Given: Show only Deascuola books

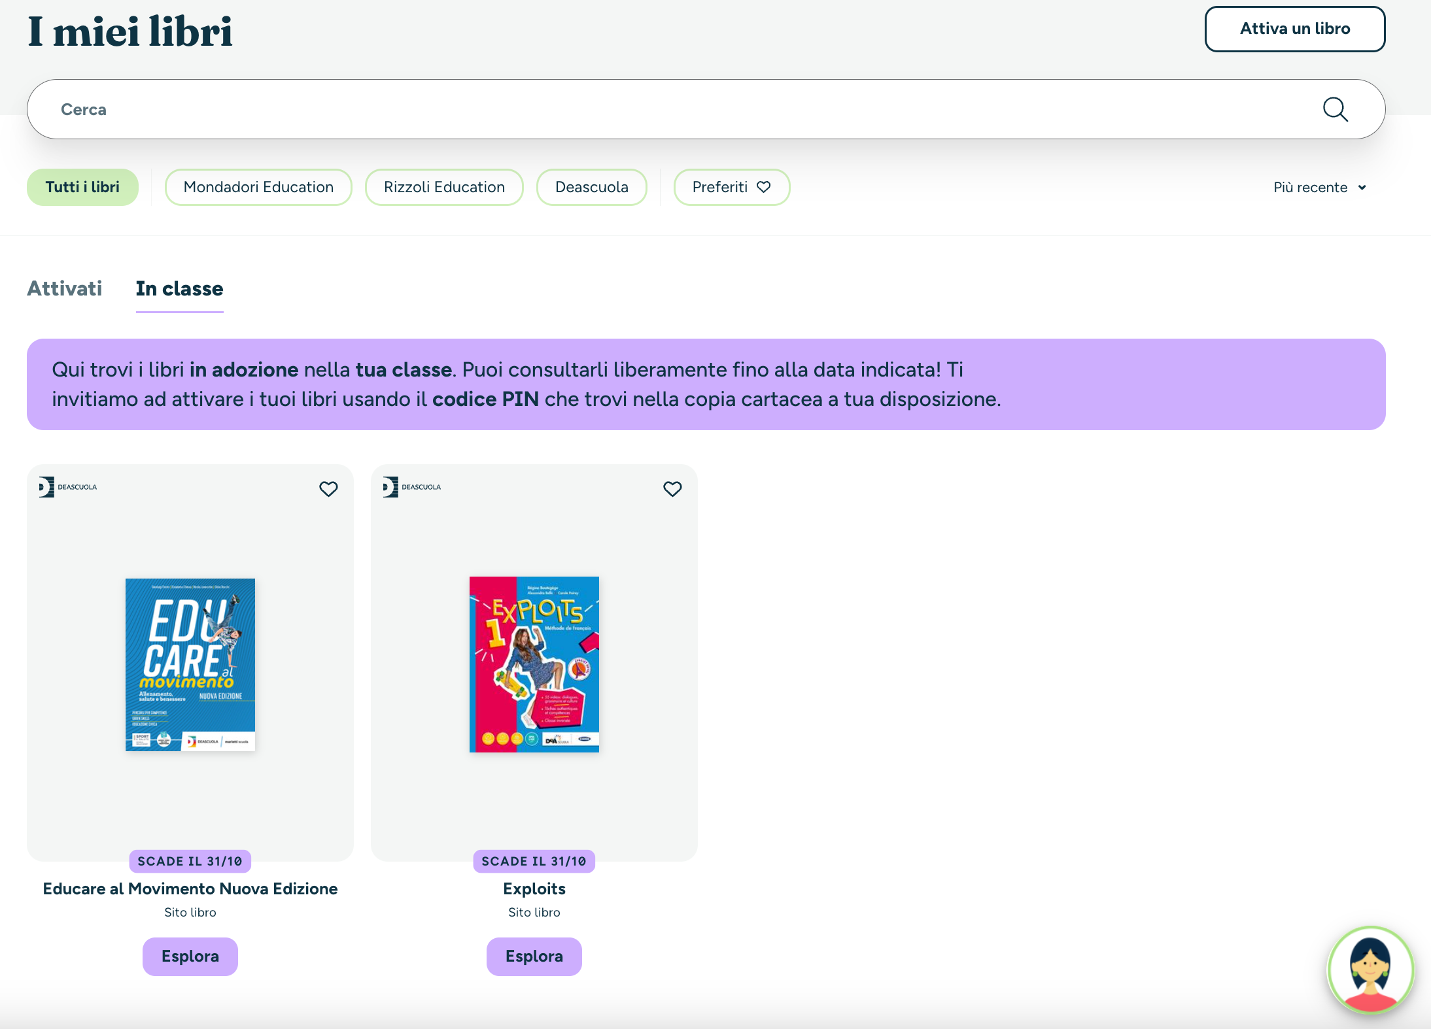Looking at the screenshot, I should (592, 187).
